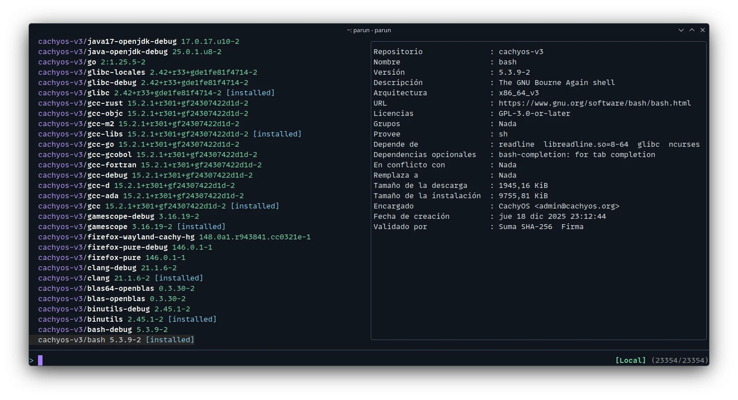Select the java17-openjdk-debug package row
The image size is (738, 400).
(139, 42)
